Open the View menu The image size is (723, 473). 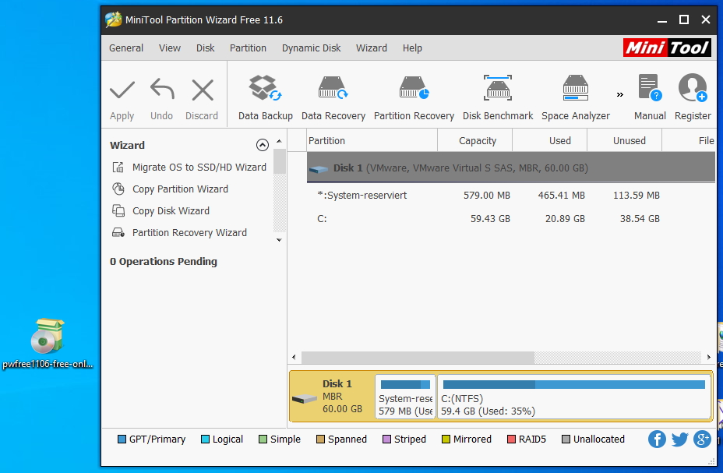170,48
